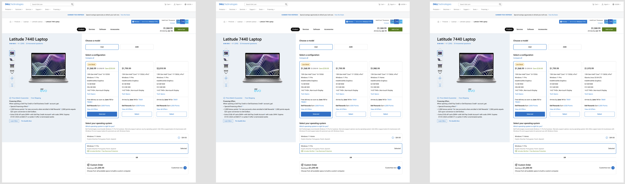
Task: Select Windows 11 Home option in the left page
Action: click(x=137, y=138)
